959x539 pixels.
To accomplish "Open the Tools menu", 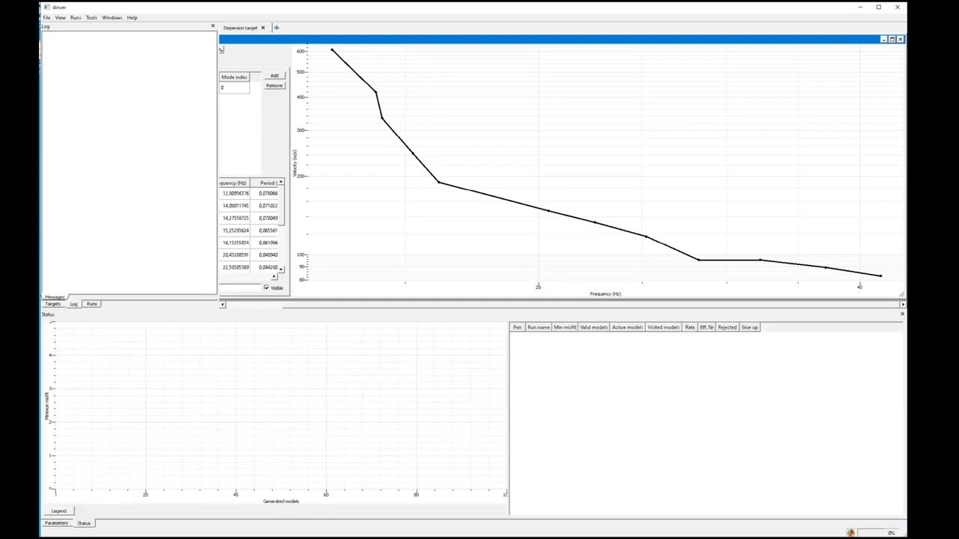I will [91, 17].
